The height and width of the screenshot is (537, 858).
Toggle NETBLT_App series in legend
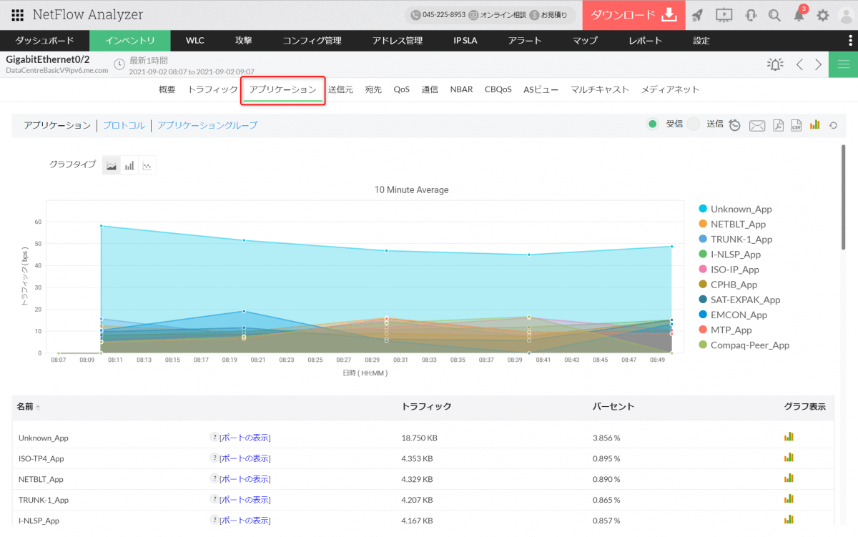point(738,225)
